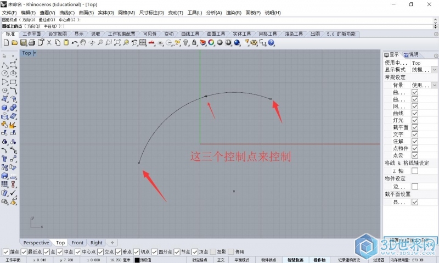Click the light bulb icon

click(x=185, y=43)
